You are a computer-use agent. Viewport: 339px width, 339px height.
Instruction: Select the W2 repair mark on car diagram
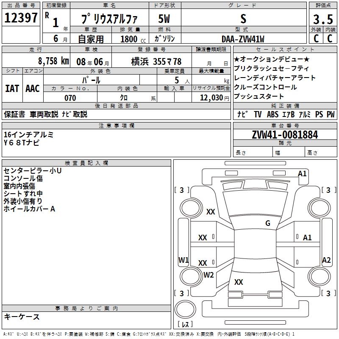click(x=208, y=275)
